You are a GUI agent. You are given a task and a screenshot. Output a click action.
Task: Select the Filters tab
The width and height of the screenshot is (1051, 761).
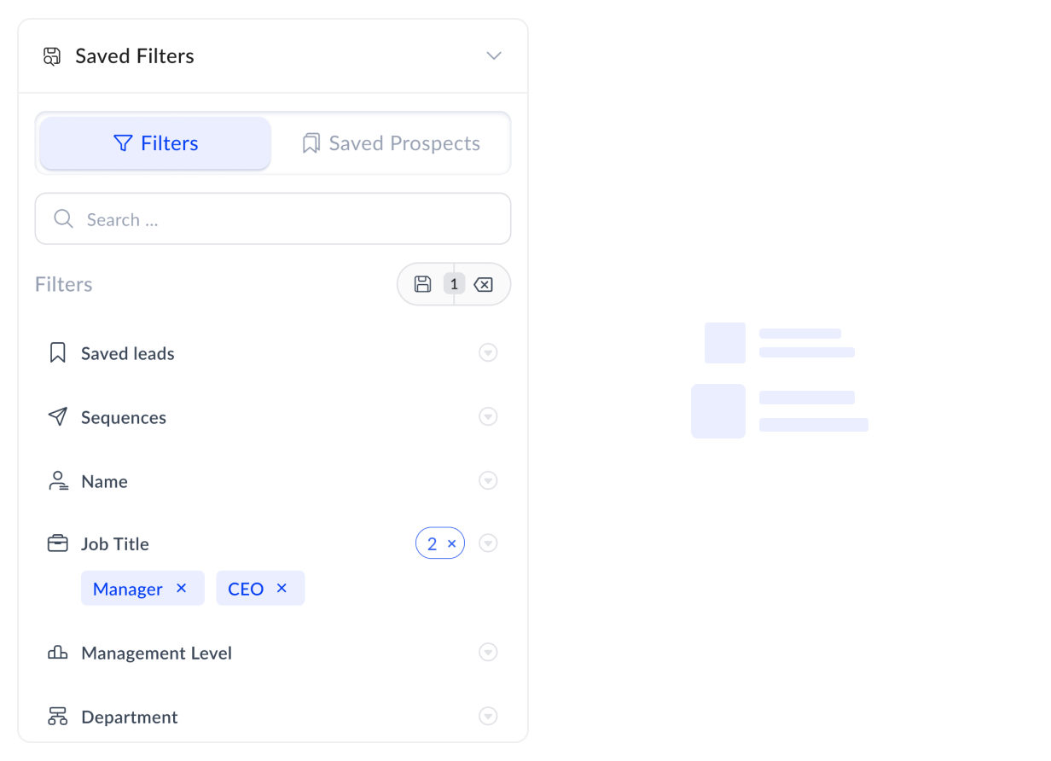pos(154,142)
